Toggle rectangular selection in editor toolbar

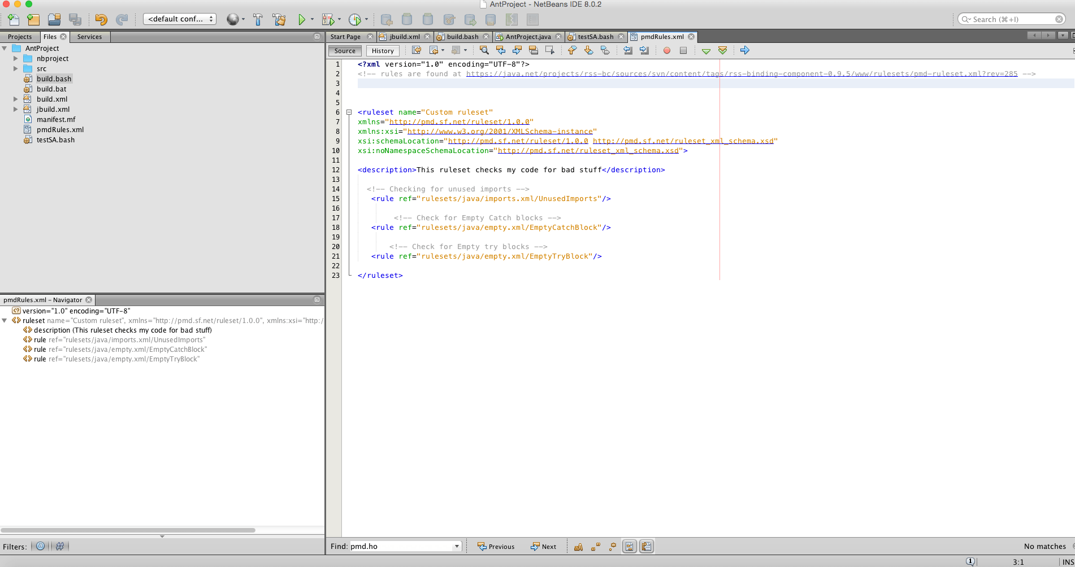(549, 51)
